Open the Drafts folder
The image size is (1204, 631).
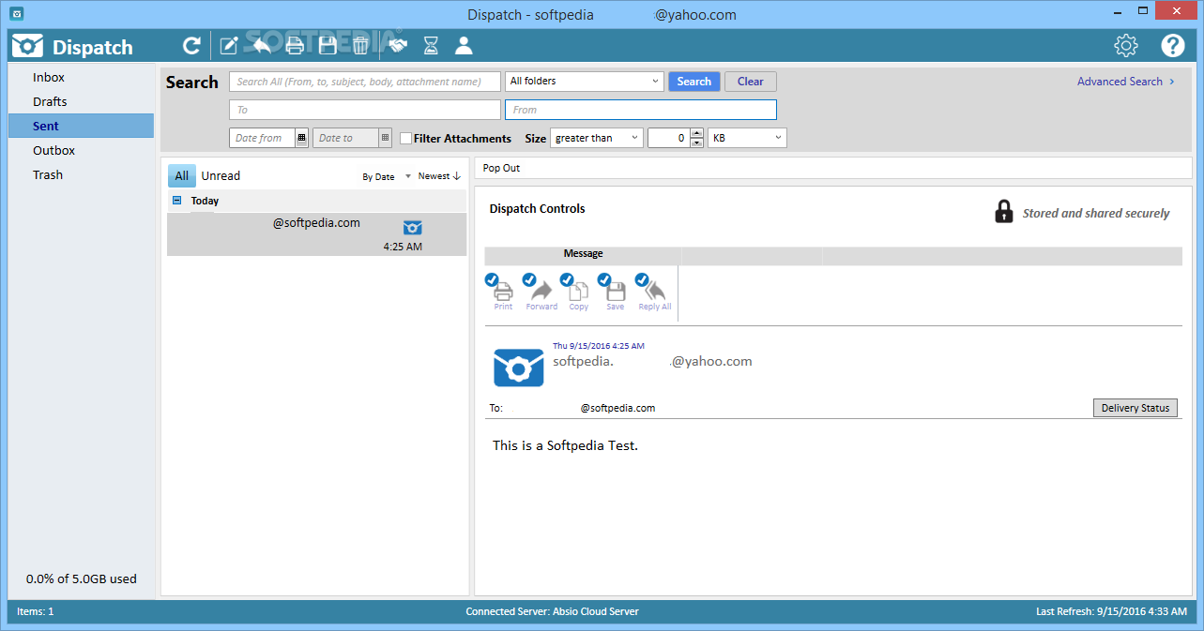click(x=81, y=101)
